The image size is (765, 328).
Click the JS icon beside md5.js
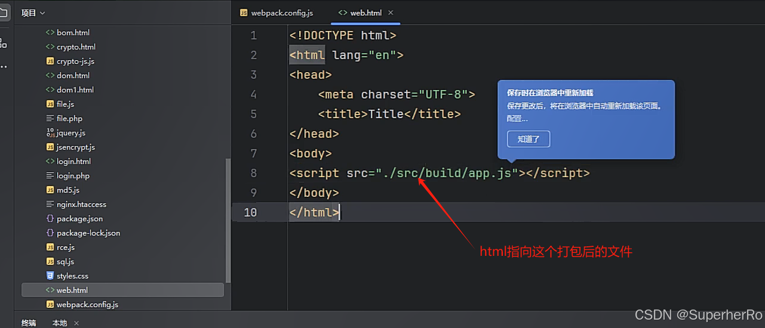point(50,190)
